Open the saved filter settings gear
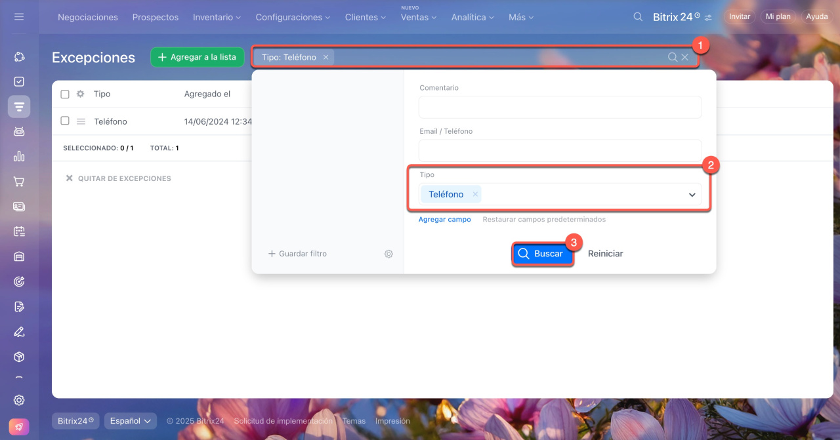 [x=388, y=254]
